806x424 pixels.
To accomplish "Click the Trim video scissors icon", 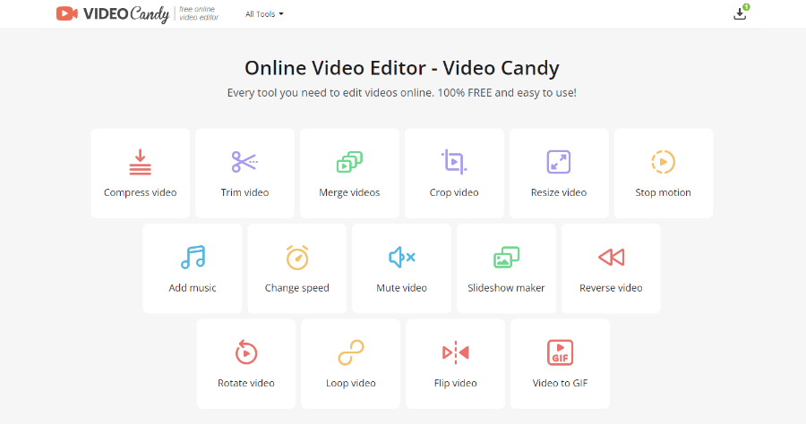I will [244, 162].
